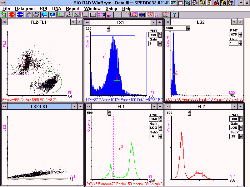The width and height of the screenshot is (250, 187).
Task: Open the Report menu
Action: point(73,9)
